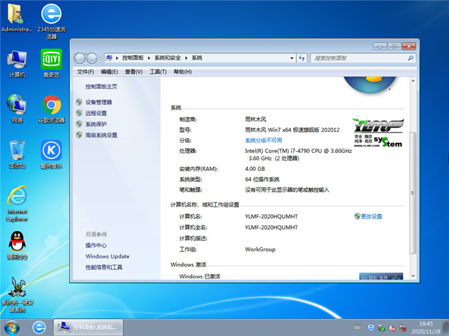Launch Tencent QQ penguin icon
The image size is (449, 336).
17,246
